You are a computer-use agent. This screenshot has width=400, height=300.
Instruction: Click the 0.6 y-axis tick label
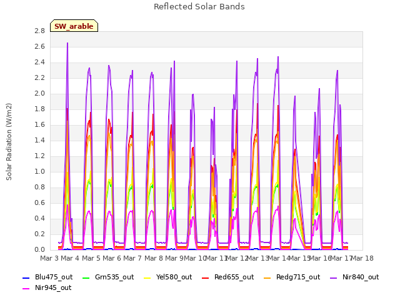click(39, 202)
